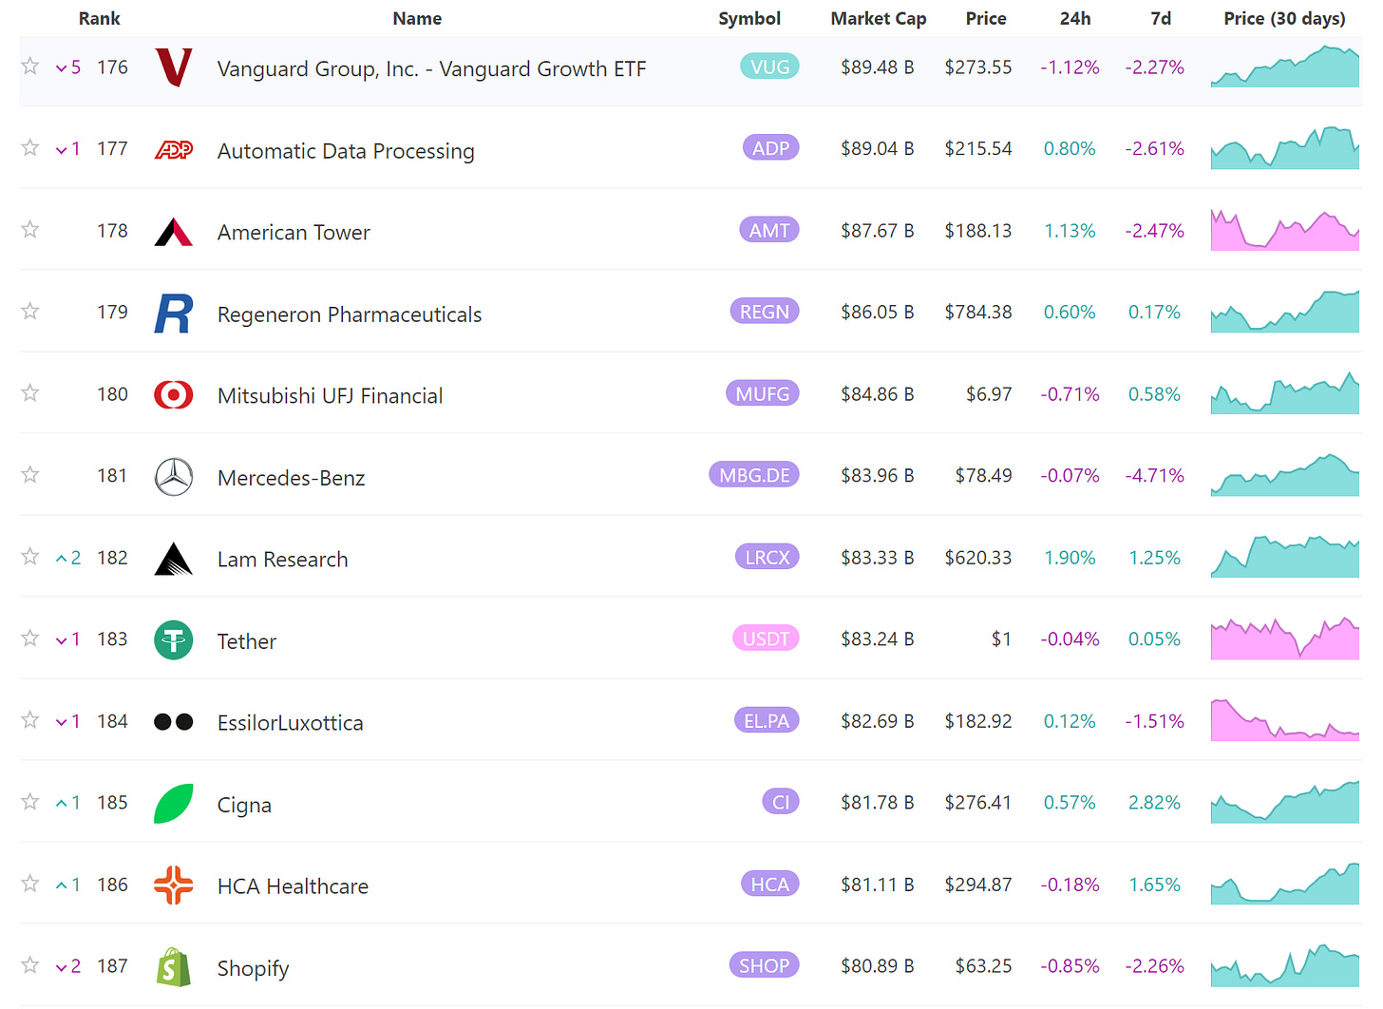Click the Lam Research triangle logo

174,559
